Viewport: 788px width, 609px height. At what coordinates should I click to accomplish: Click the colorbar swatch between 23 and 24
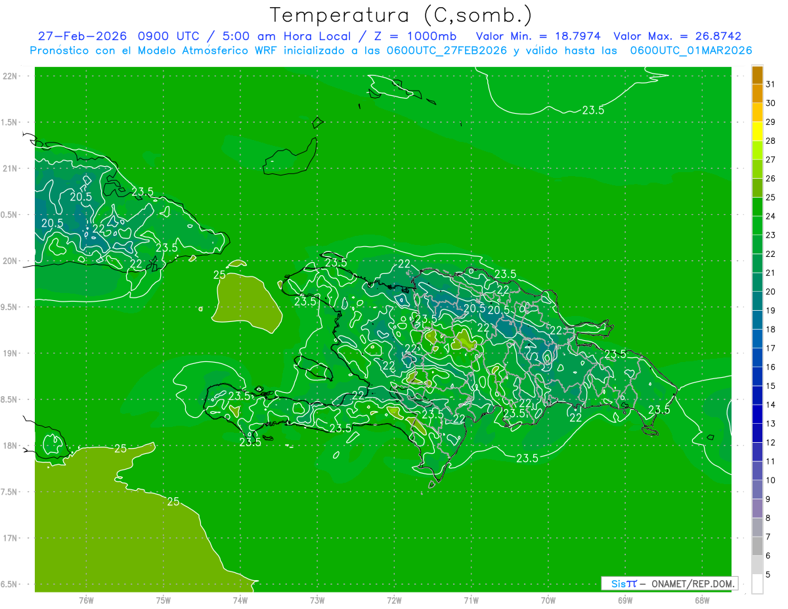(x=757, y=226)
